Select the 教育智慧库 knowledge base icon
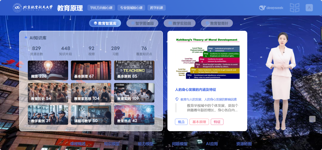 [95, 23]
